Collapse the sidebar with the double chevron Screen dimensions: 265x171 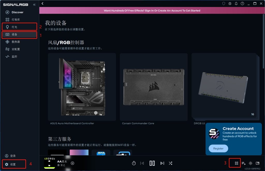point(34,5)
